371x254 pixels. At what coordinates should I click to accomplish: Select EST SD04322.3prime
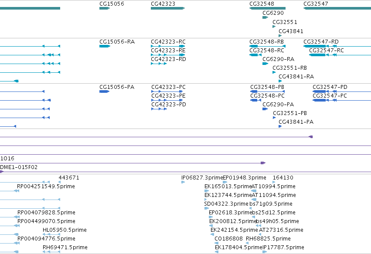click(x=226, y=204)
